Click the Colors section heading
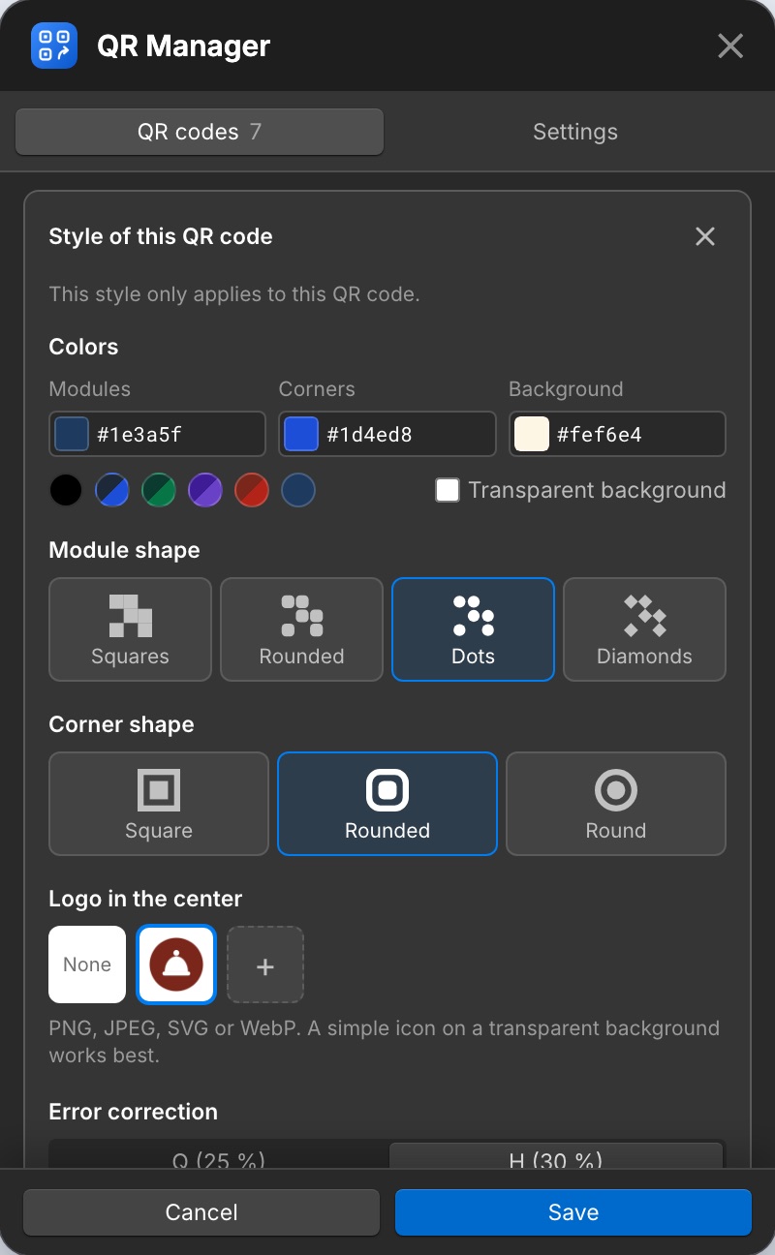This screenshot has height=1255, width=775. pos(83,347)
